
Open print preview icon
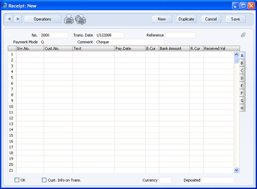(x=81, y=19)
